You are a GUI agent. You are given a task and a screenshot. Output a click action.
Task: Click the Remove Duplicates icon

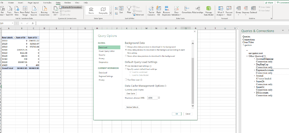[x=167, y=8]
